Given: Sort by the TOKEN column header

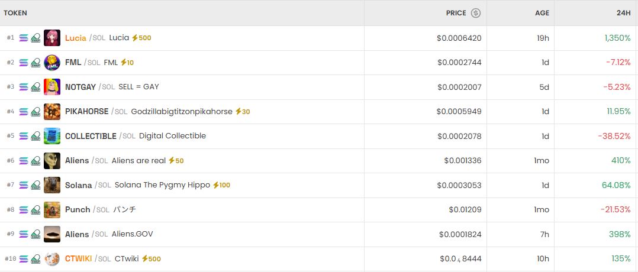Looking at the screenshot, I should (x=15, y=13).
